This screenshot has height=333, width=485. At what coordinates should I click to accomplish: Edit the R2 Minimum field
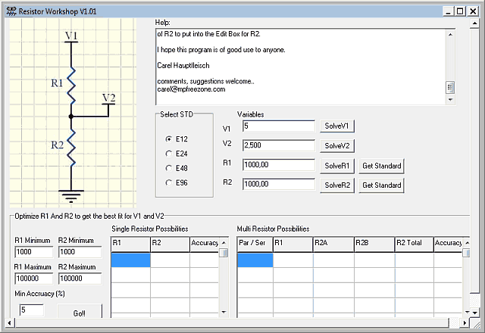pos(80,252)
